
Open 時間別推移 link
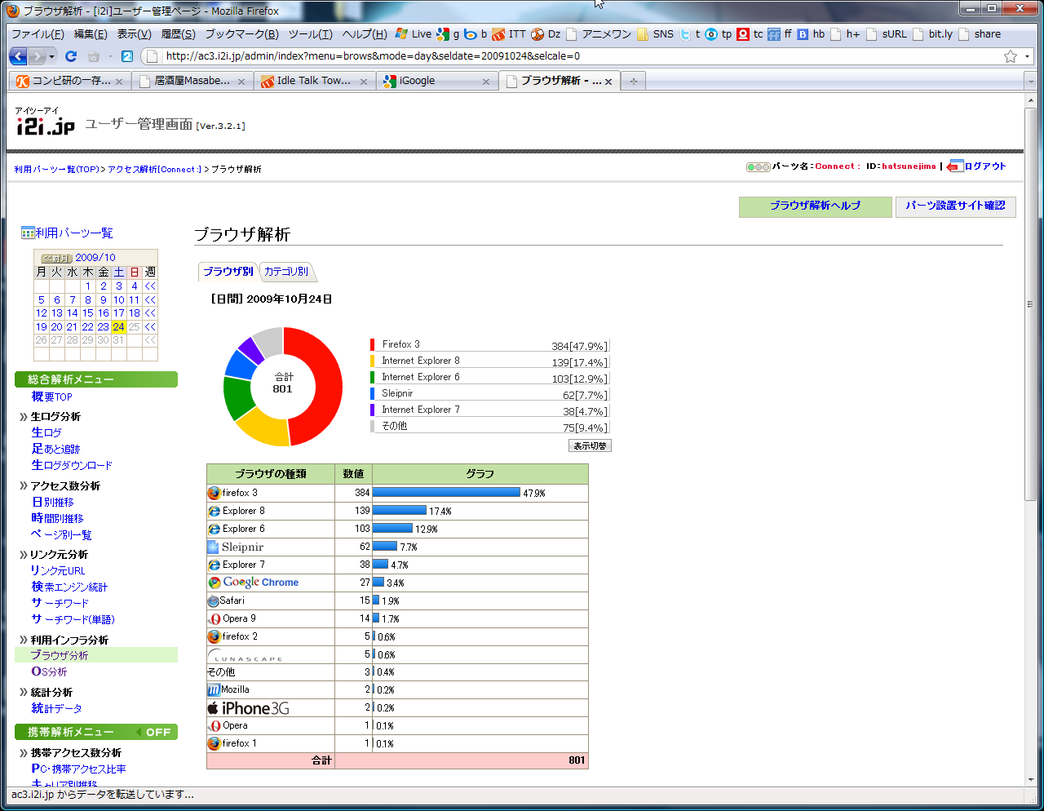click(57, 518)
